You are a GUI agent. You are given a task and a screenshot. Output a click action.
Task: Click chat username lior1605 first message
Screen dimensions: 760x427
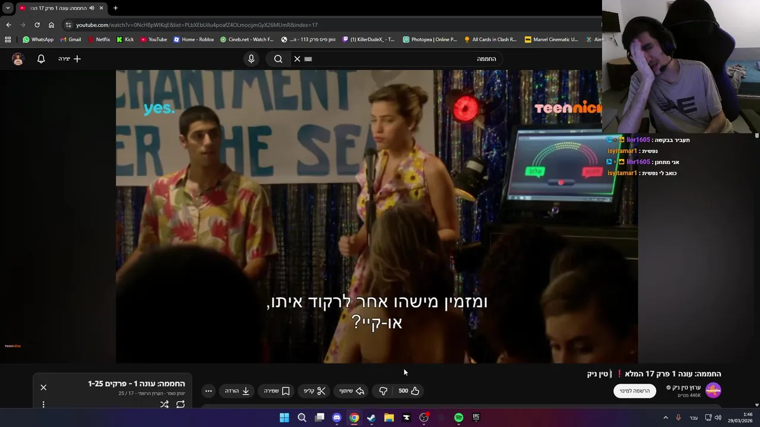638,140
